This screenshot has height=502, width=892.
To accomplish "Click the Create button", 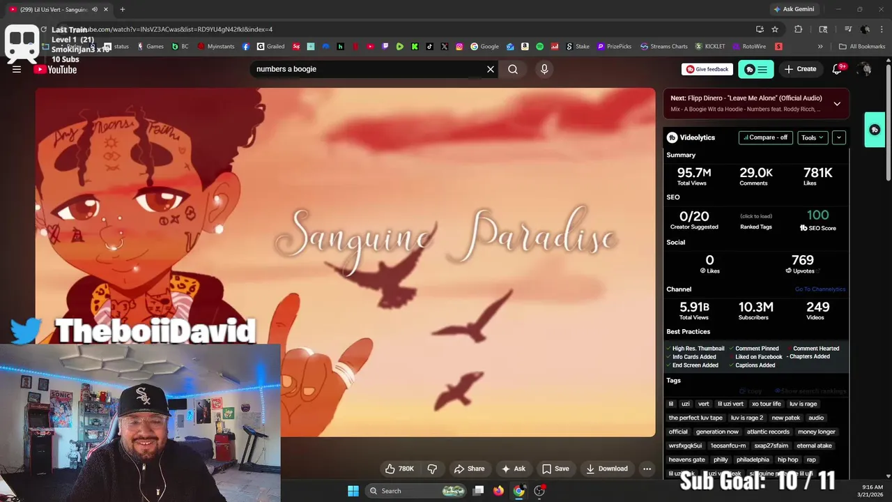I will [800, 69].
